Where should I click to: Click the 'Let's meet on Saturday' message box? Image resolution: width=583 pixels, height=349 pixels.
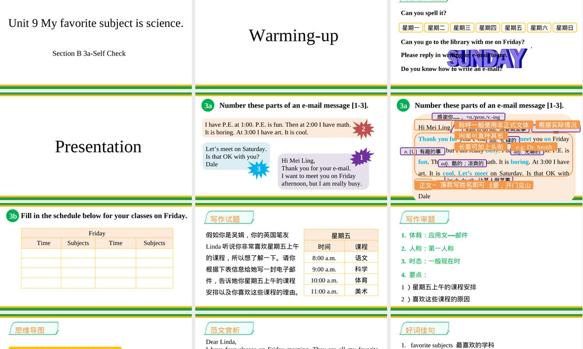(x=236, y=156)
